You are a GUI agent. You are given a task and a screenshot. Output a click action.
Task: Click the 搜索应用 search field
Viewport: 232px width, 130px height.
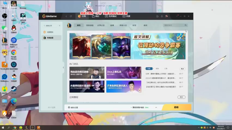[50, 26]
